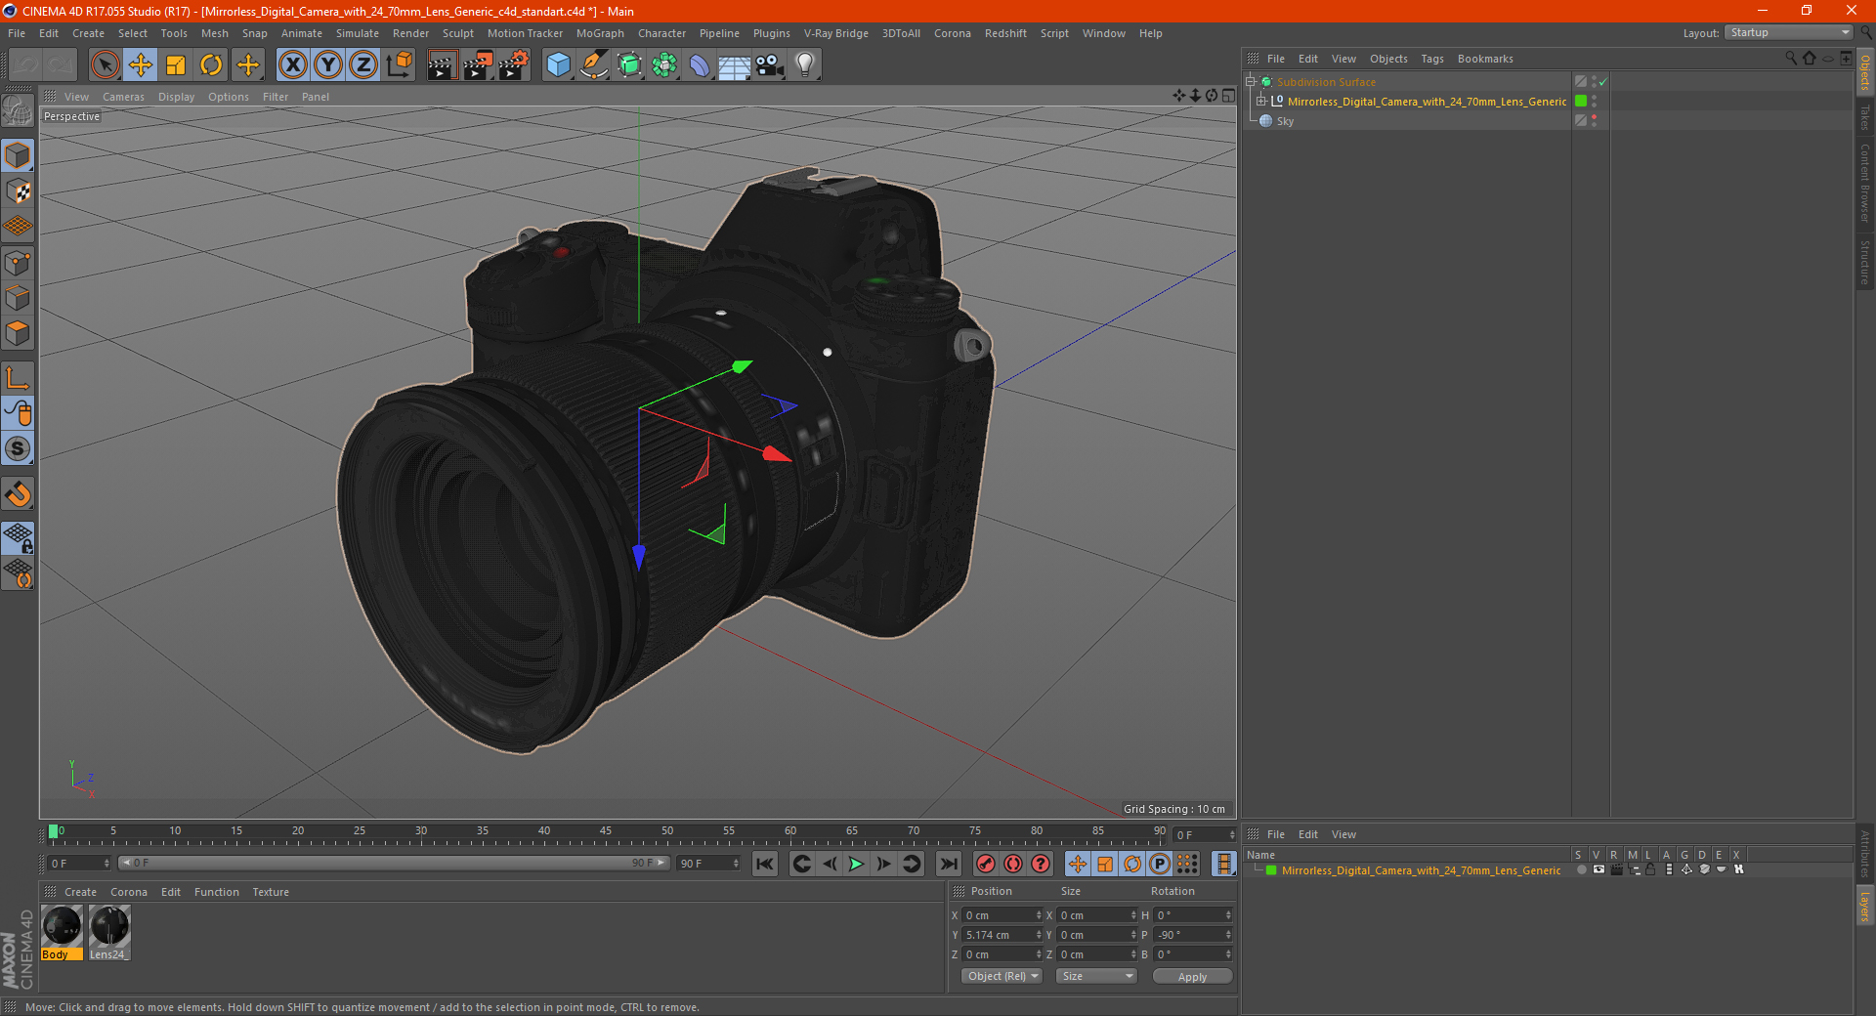Open the material manager Texture menu

(x=271, y=892)
